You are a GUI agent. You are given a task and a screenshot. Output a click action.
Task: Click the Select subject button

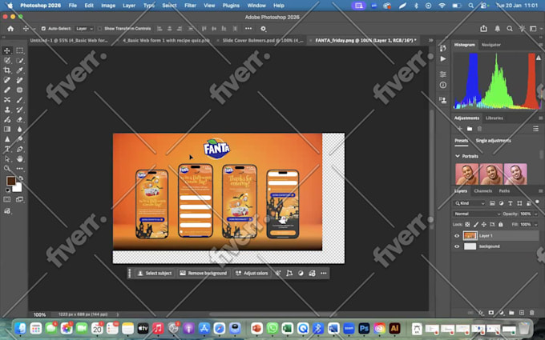[155, 274]
